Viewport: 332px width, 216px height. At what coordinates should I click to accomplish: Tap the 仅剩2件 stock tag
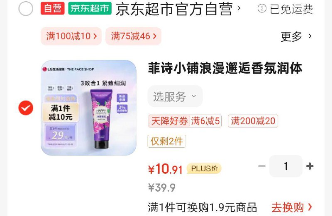(x=167, y=141)
